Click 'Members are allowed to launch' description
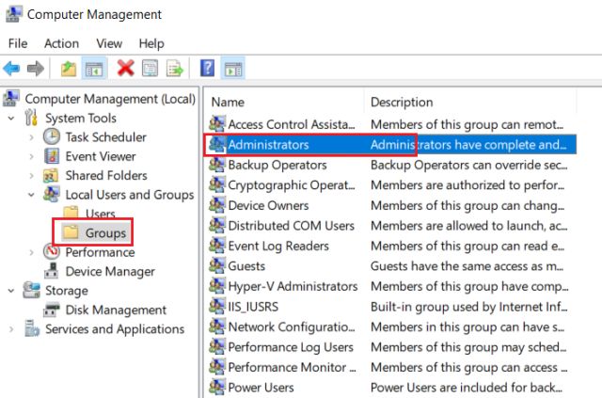Image resolution: width=602 pixels, height=398 pixels. pos(468,226)
